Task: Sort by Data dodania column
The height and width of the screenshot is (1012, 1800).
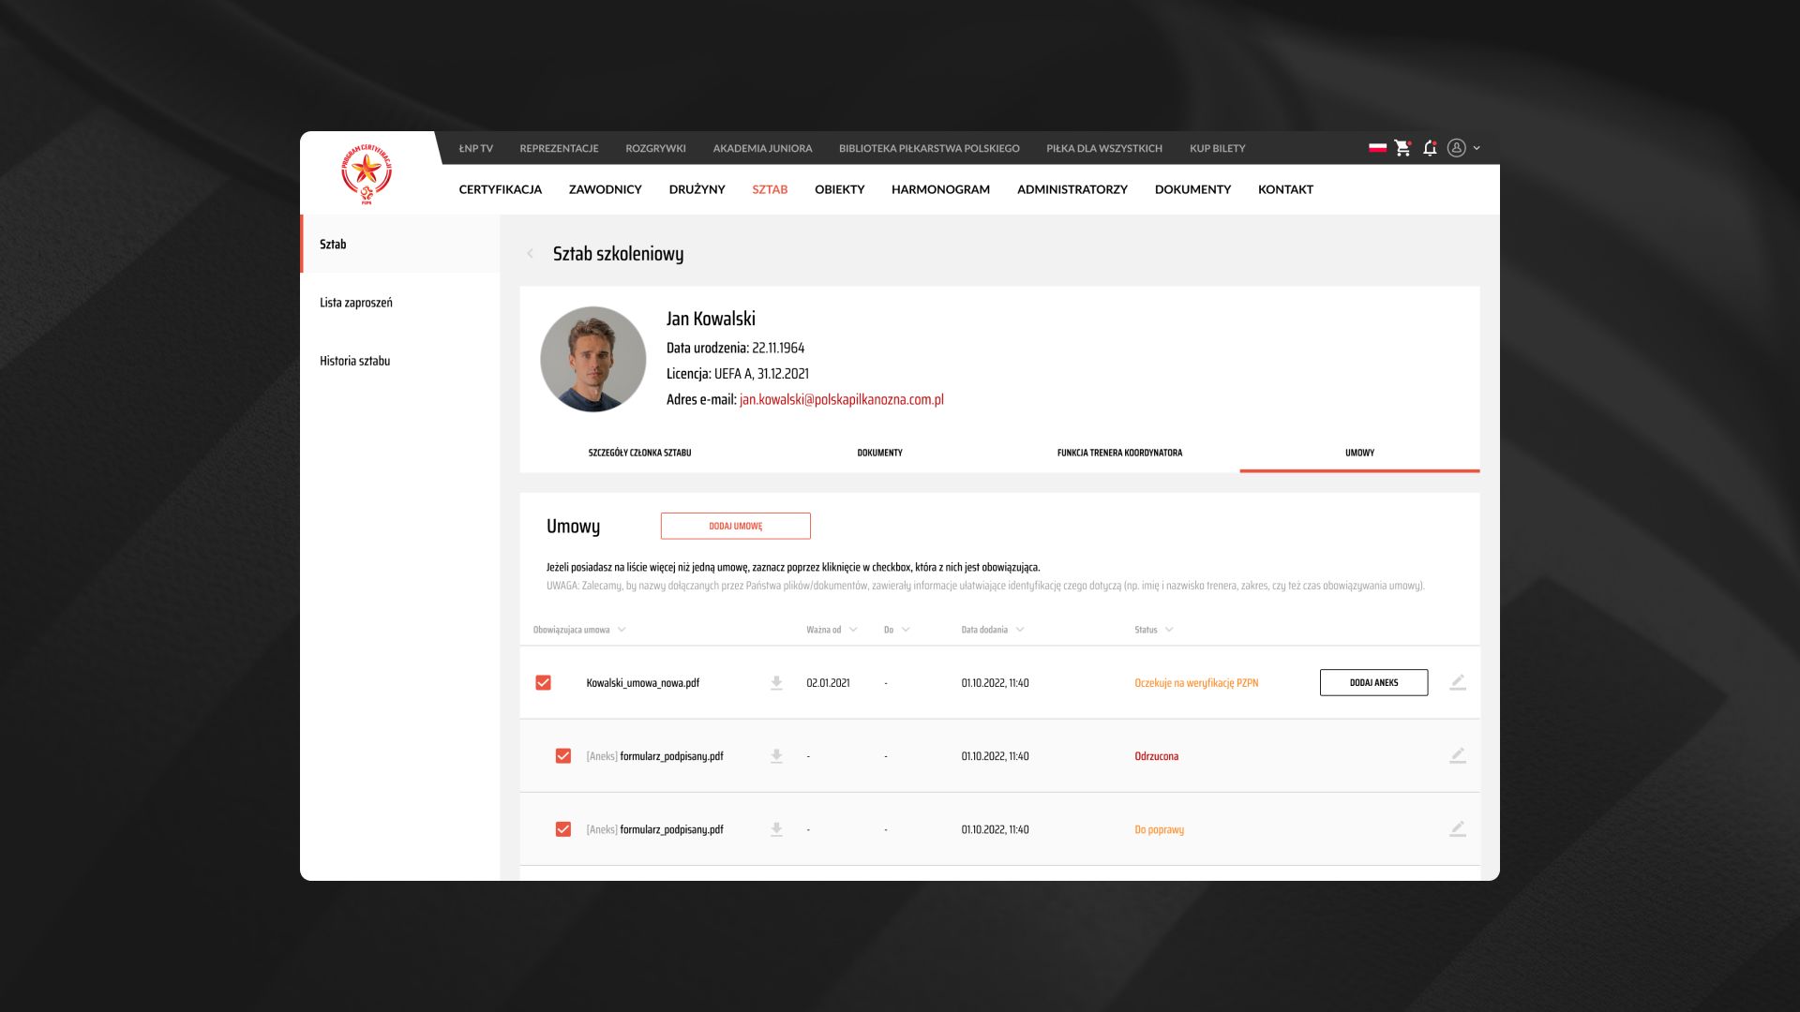Action: 993,630
